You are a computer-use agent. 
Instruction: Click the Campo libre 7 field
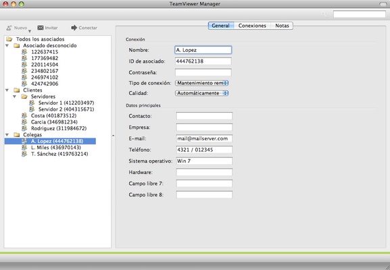tap(204, 184)
